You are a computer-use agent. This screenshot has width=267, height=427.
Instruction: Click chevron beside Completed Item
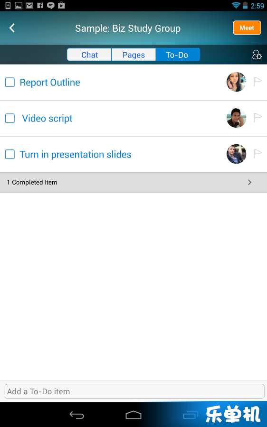click(x=249, y=183)
